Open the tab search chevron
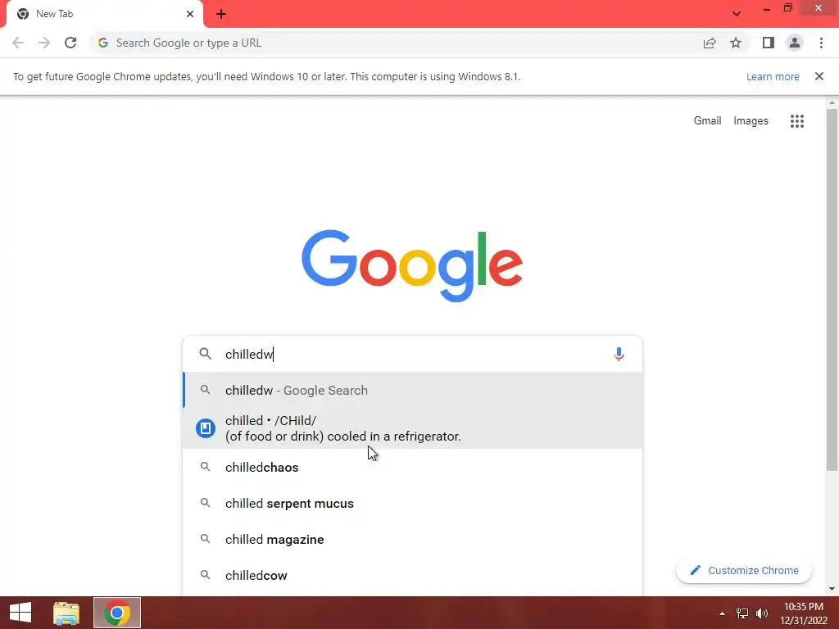Image resolution: width=839 pixels, height=629 pixels. click(737, 14)
